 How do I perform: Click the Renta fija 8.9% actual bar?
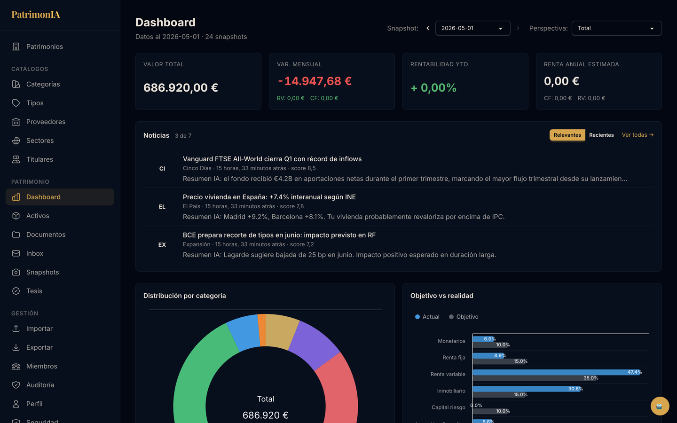coord(489,355)
